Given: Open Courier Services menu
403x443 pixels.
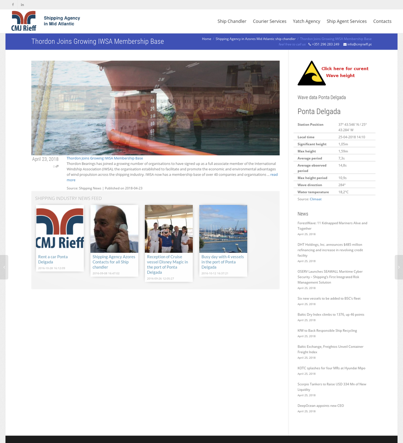Looking at the screenshot, I should 270,21.
